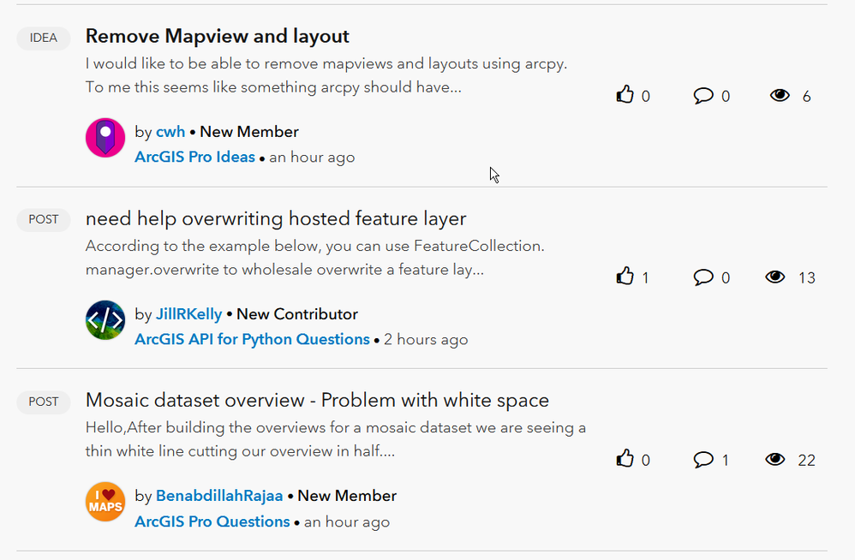
Task: Click the view count 22
Action: [807, 461]
